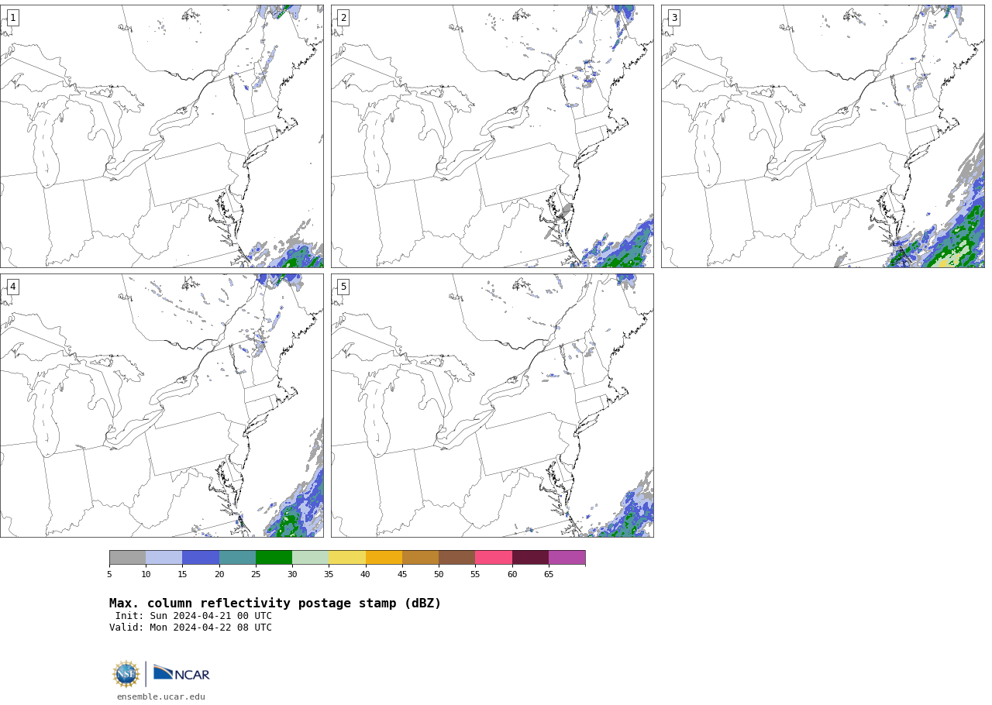
Task: Click the colorbar tick label '5'
Action: point(109,574)
